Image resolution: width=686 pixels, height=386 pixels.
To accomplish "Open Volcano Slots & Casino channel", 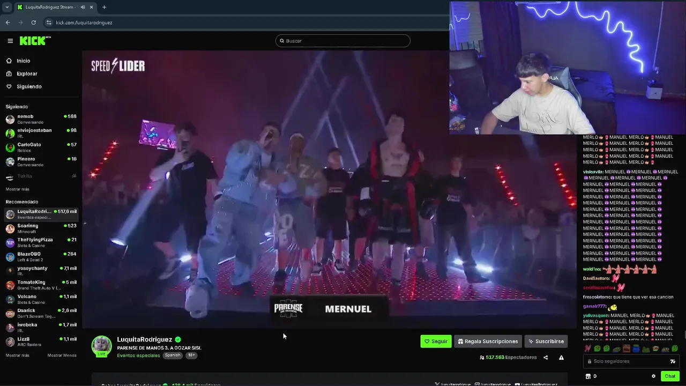I will coord(41,299).
